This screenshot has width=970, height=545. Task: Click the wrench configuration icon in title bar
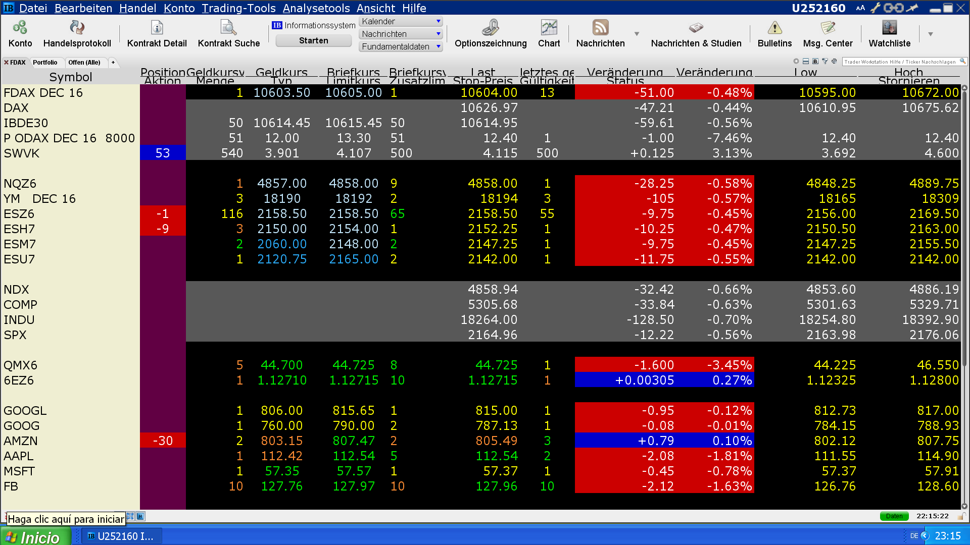coord(875,8)
